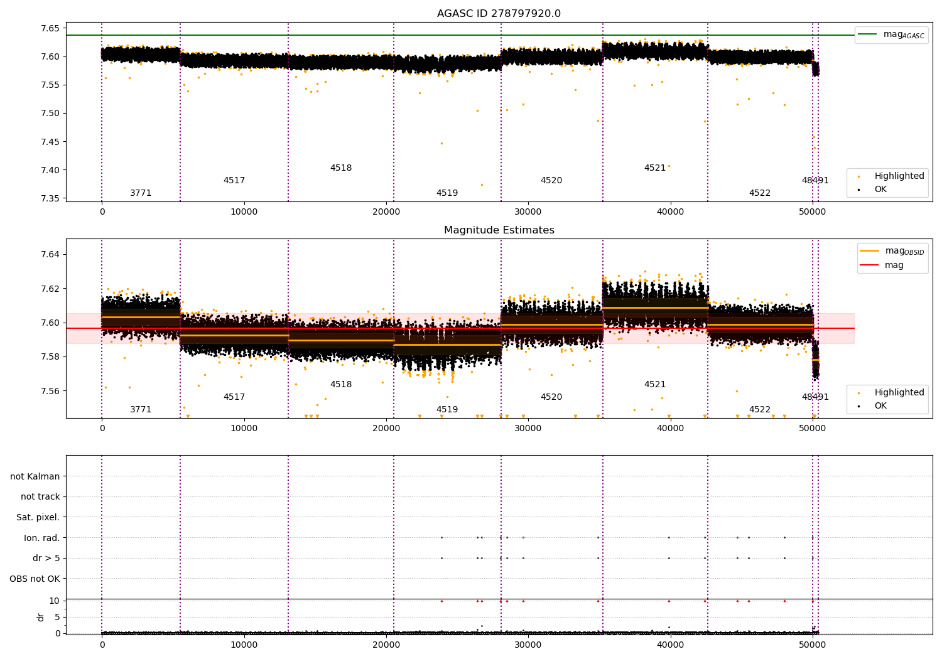This screenshot has height=659, width=942.
Task: Click OBSID label 4520 in the top plot
Action: click(x=551, y=181)
